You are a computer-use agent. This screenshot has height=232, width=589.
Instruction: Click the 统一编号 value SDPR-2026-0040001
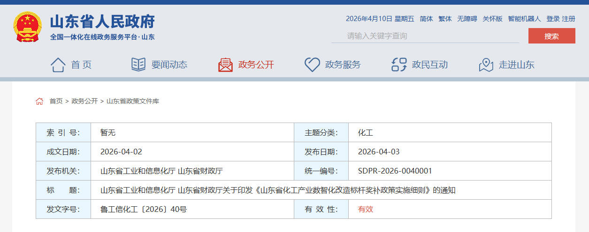[x=395, y=171]
